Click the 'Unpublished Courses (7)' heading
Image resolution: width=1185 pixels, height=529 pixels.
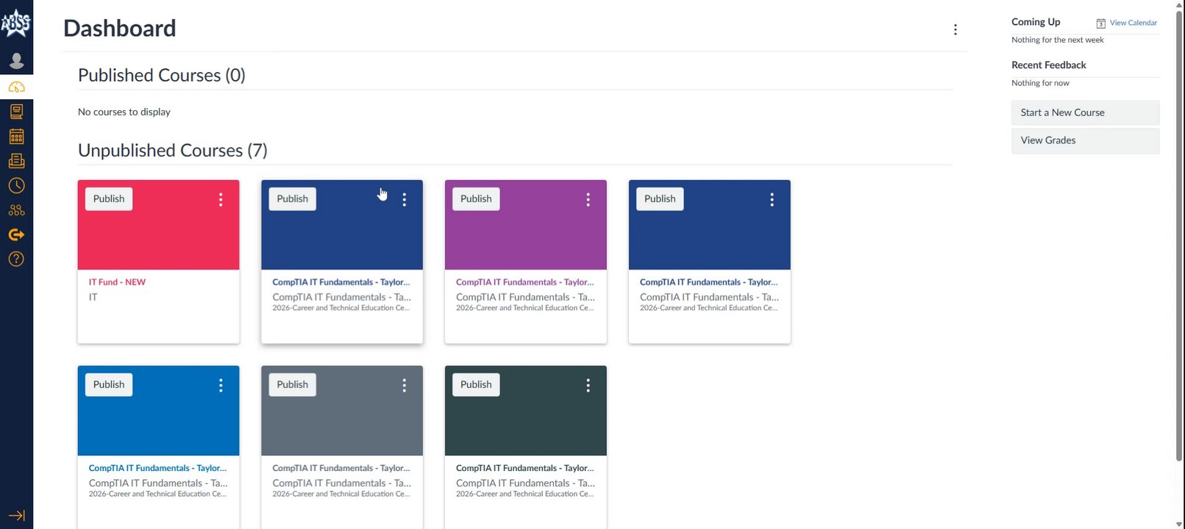173,151
